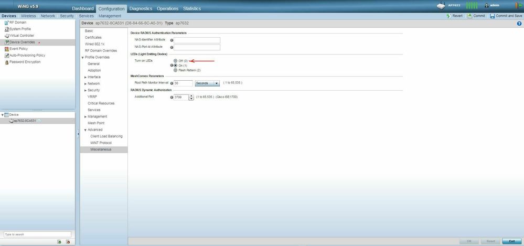This screenshot has width=524, height=246.
Task: Switch to the Operations main tab
Action: tap(167, 8)
